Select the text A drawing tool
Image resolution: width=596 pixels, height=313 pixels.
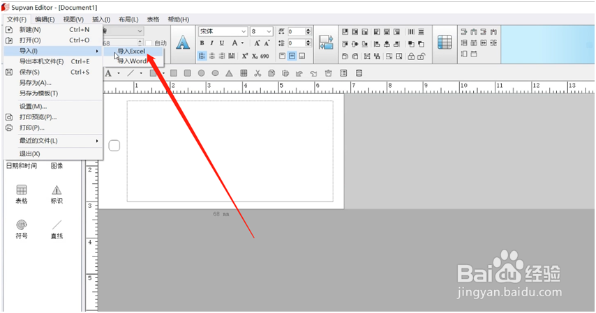(x=109, y=73)
